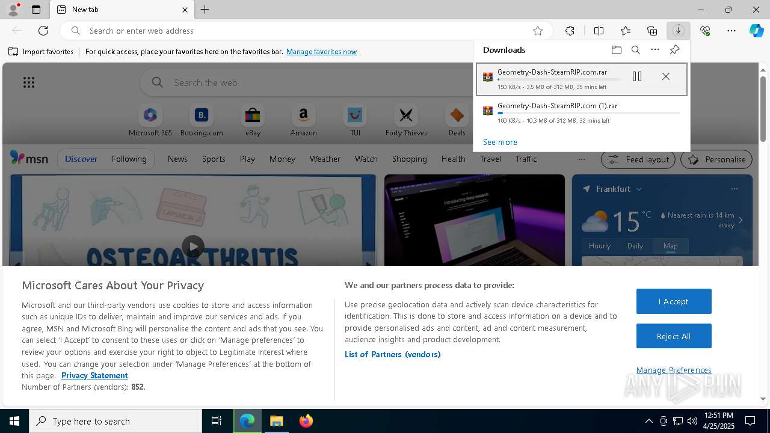Open the Money category
The image size is (770, 433).
tap(282, 159)
